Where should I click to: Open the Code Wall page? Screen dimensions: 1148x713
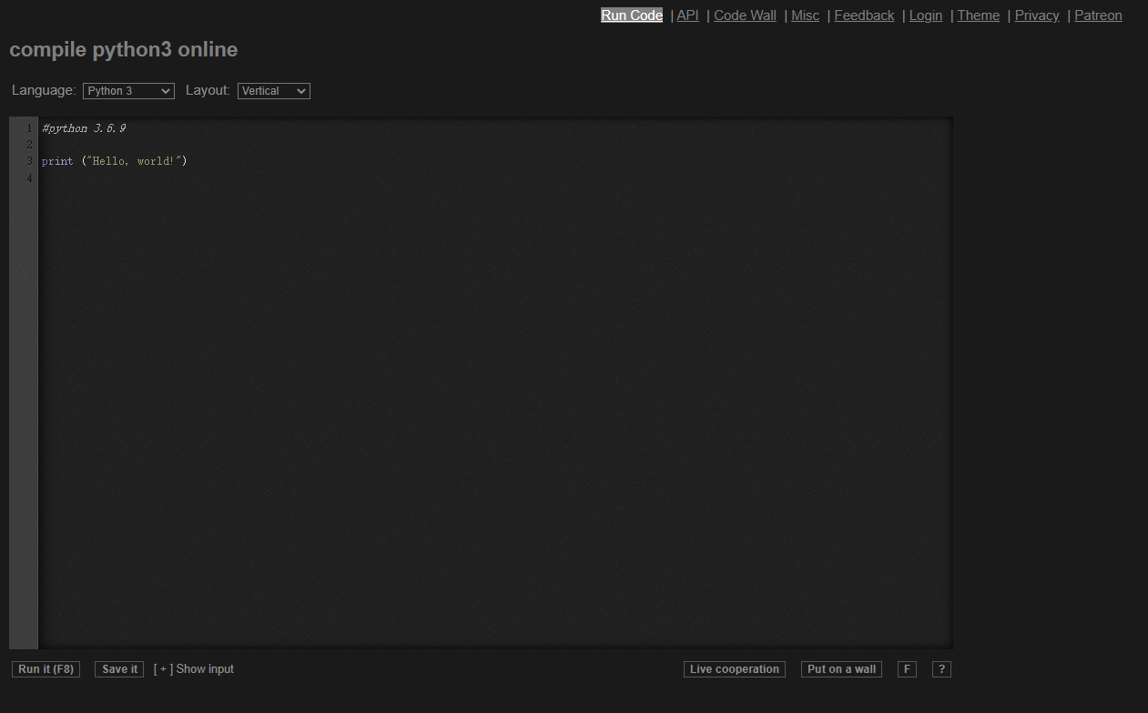coord(745,15)
